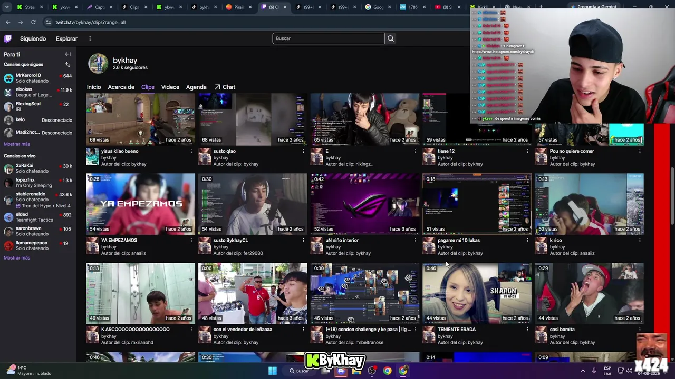Show hidden system tray icons
Screen dimensions: 675x379
pyautogui.click(x=583, y=371)
